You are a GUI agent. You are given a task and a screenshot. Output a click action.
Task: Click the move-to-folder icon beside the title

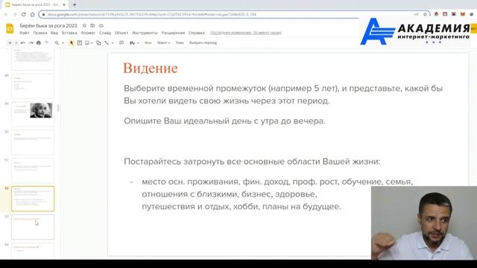point(92,25)
